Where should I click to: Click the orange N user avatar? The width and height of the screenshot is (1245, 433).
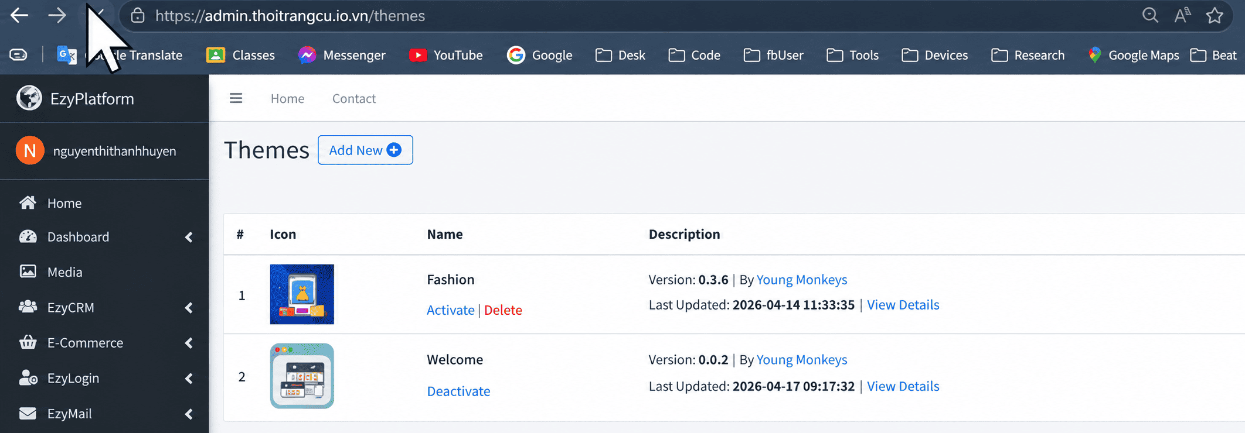coord(30,150)
